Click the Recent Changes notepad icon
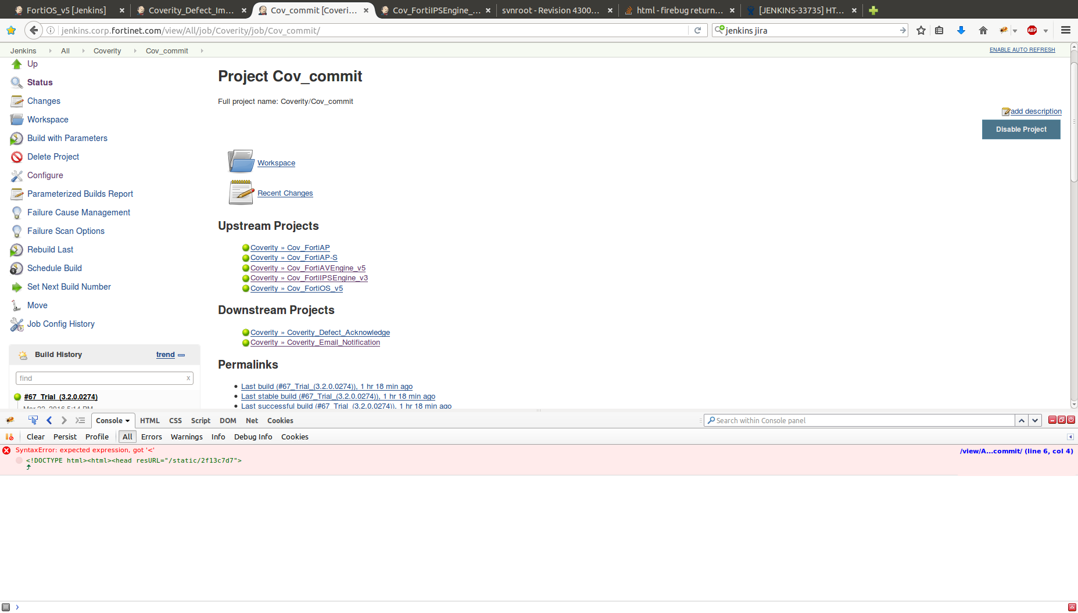1078x613 pixels. pos(241,192)
